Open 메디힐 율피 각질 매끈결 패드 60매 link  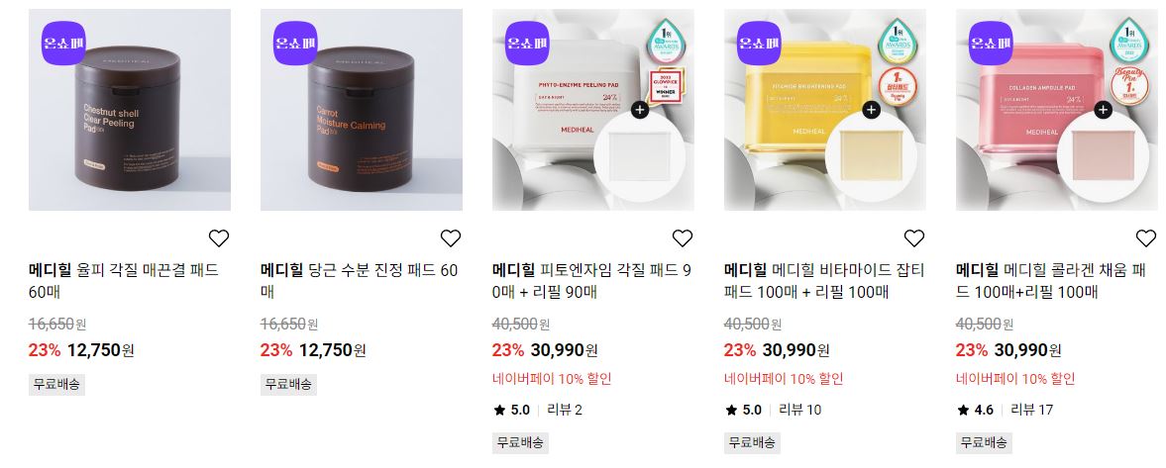pos(124,281)
